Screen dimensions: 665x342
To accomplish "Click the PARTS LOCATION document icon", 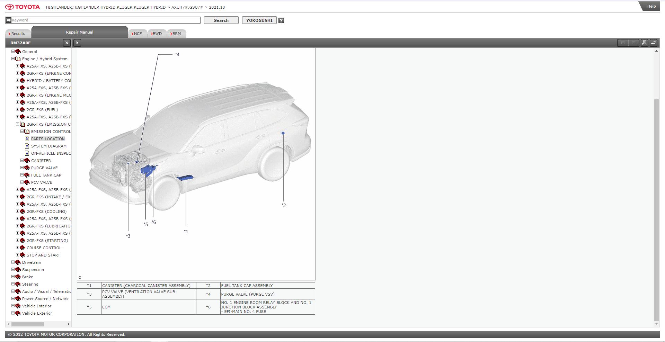I will coord(27,139).
